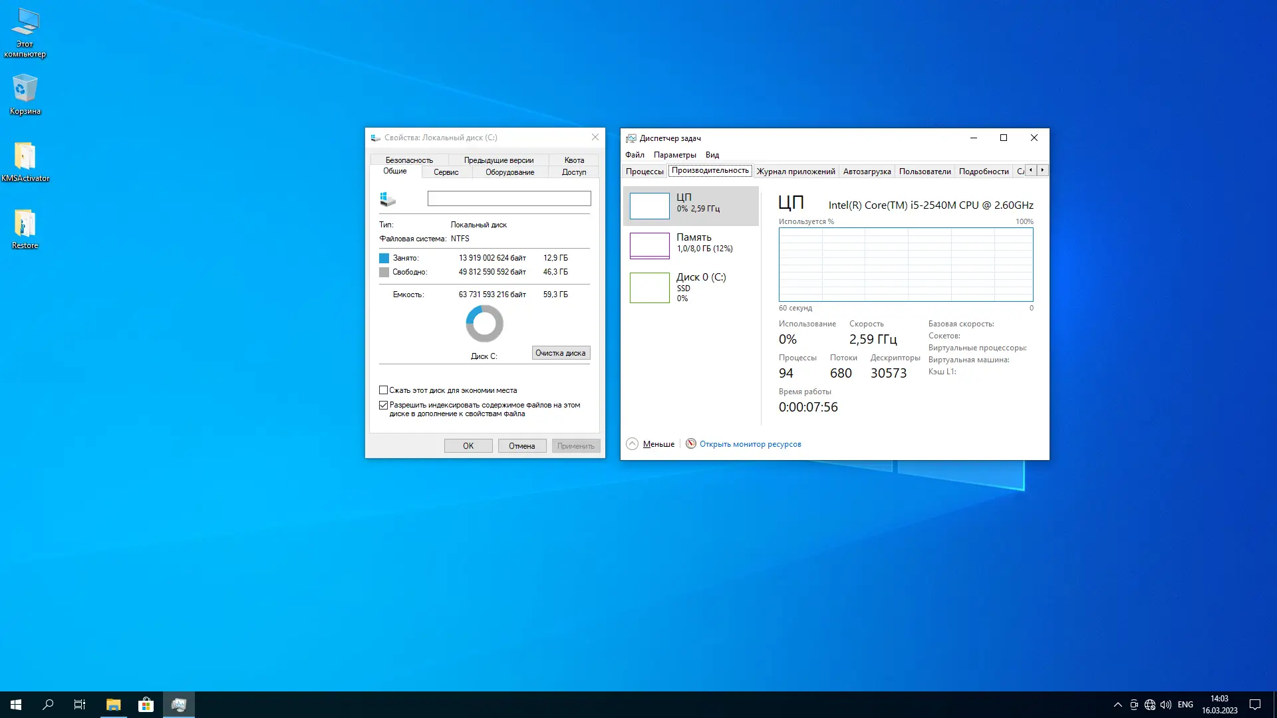Enable compress this drive checkbox
The height and width of the screenshot is (718, 1277).
[x=384, y=390]
